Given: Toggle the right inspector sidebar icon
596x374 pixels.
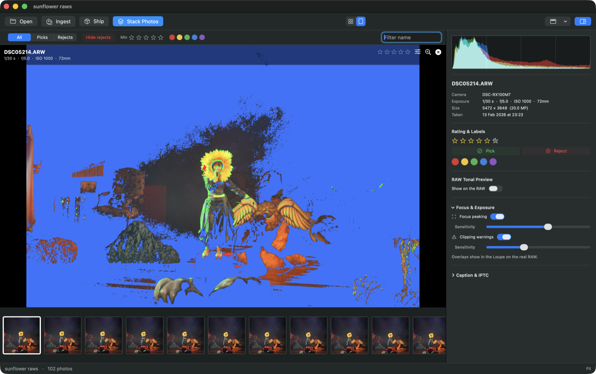Looking at the screenshot, I should 583,21.
